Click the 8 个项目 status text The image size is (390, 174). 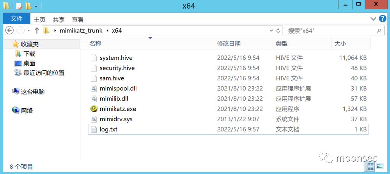21,167
